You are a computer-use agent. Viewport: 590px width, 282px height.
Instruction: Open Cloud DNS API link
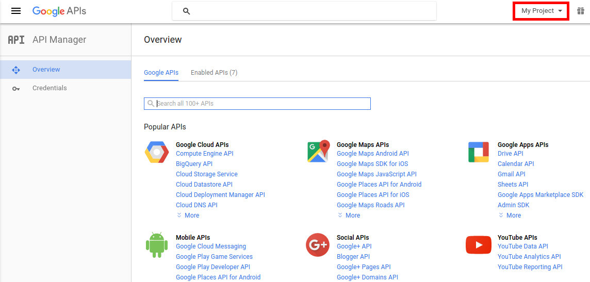point(197,205)
